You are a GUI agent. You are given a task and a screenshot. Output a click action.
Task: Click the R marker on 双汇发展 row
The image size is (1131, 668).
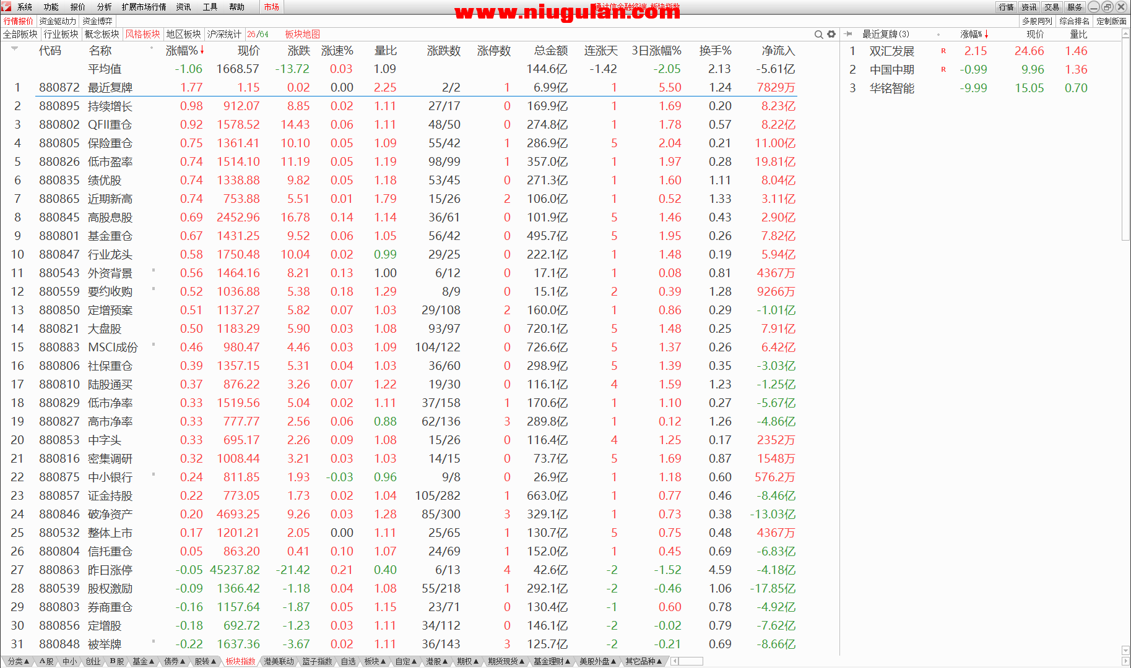943,51
